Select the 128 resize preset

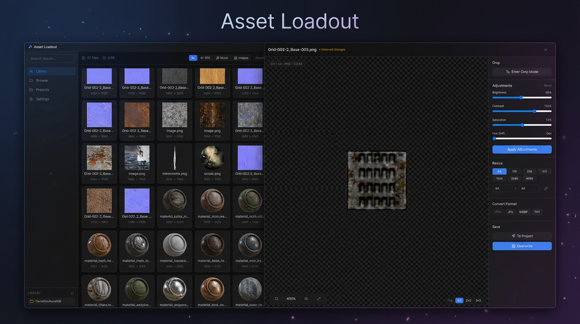pyautogui.click(x=514, y=171)
